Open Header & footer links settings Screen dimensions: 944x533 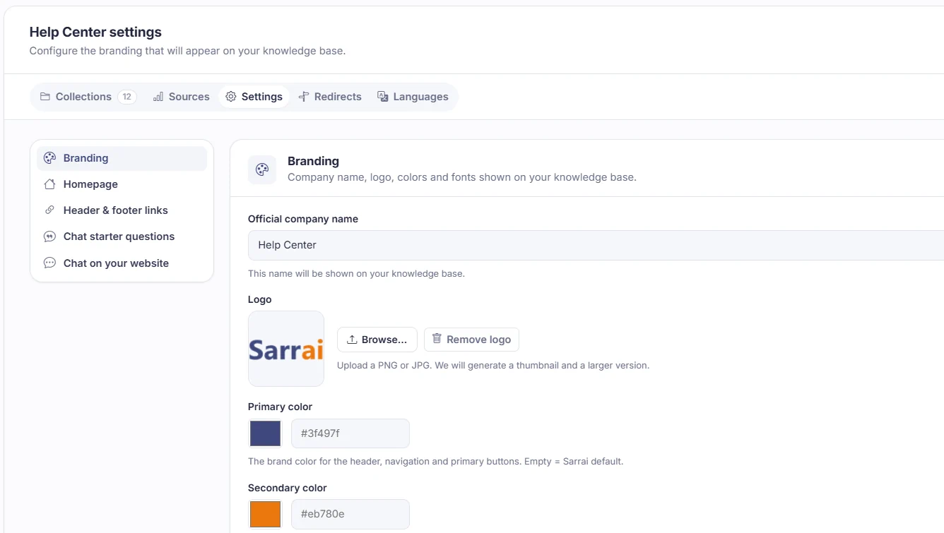122,210
